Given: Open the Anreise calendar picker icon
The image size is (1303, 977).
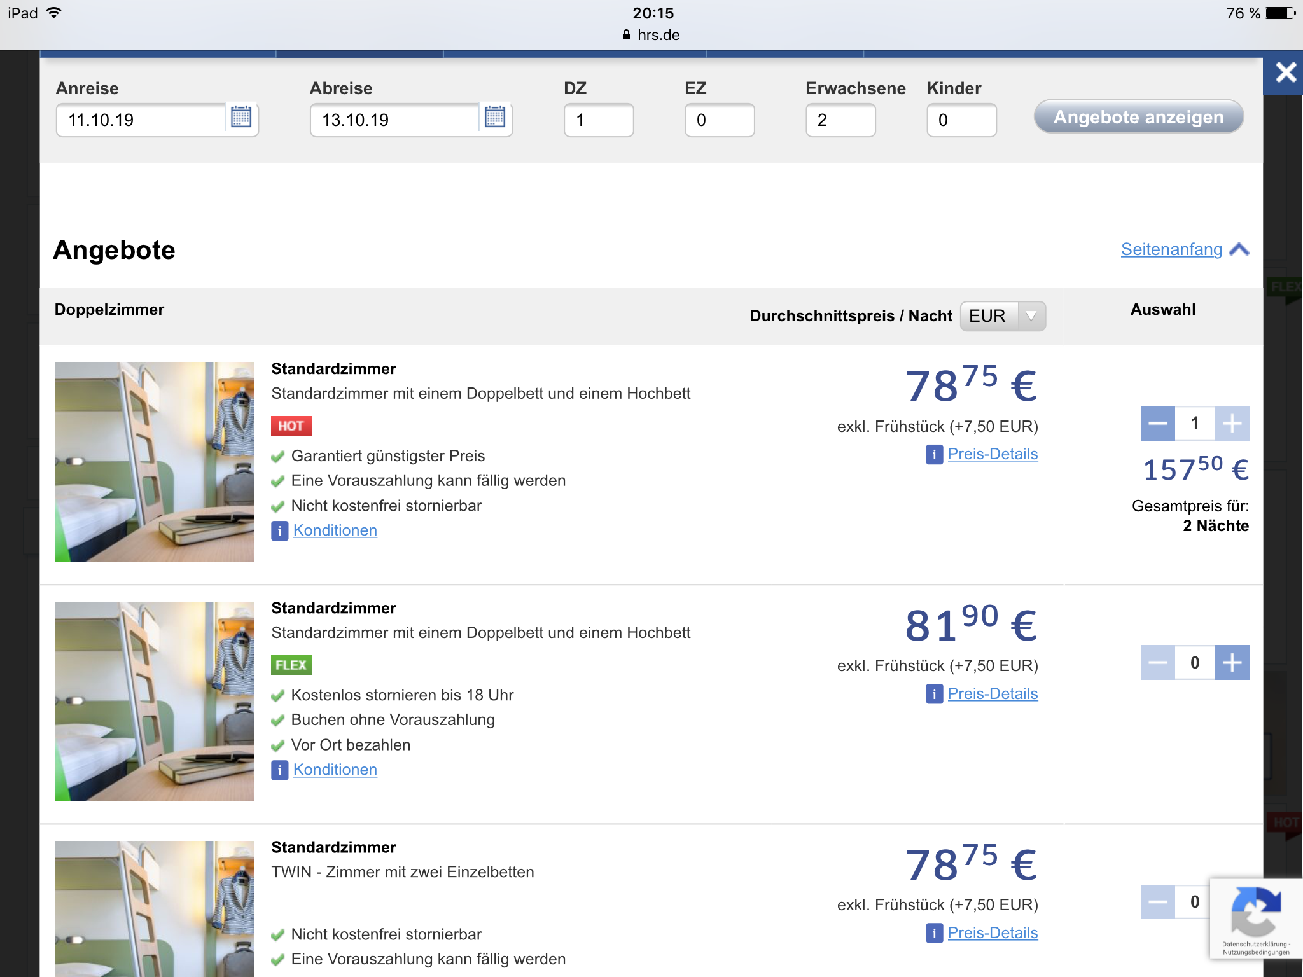Looking at the screenshot, I should 241,118.
